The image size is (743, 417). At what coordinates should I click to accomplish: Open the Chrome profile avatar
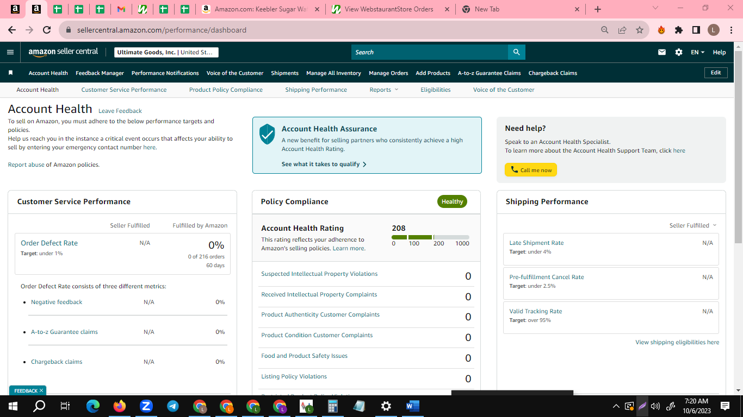714,30
